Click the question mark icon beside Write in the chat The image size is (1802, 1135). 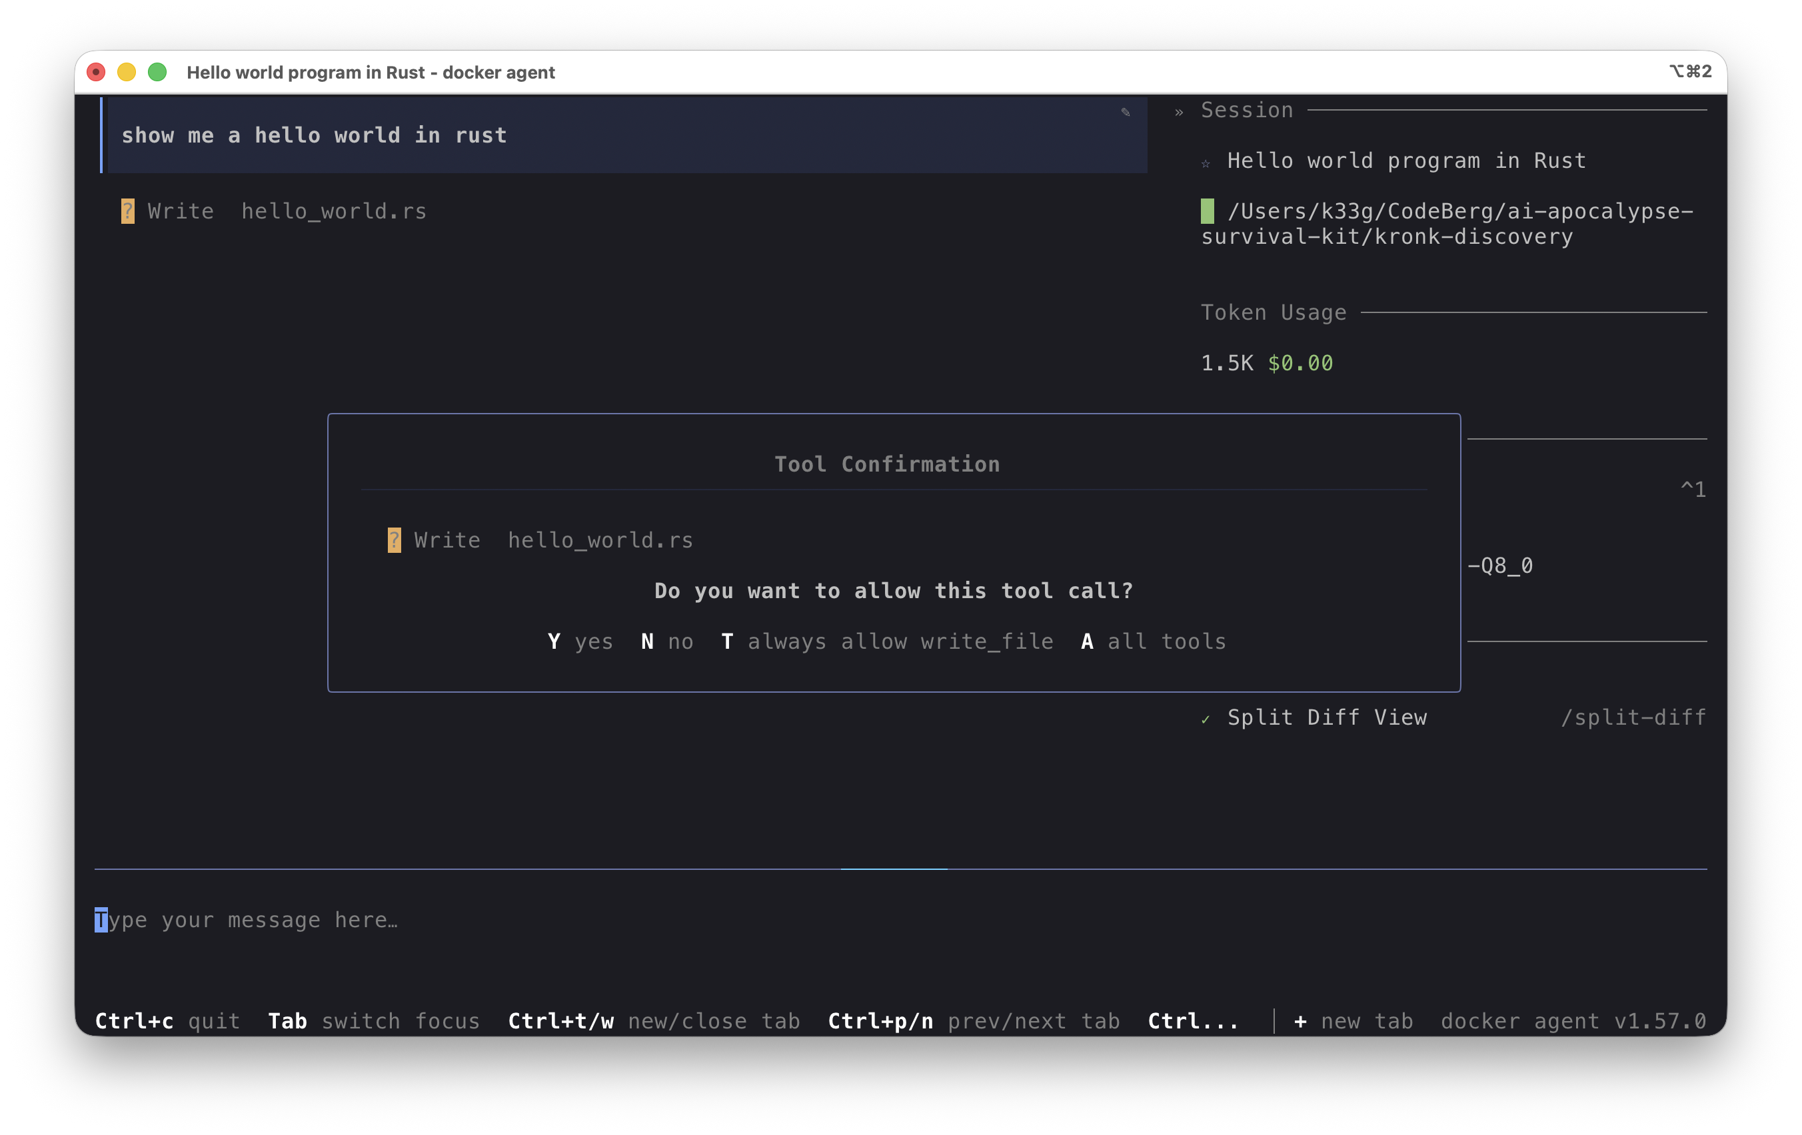click(128, 211)
